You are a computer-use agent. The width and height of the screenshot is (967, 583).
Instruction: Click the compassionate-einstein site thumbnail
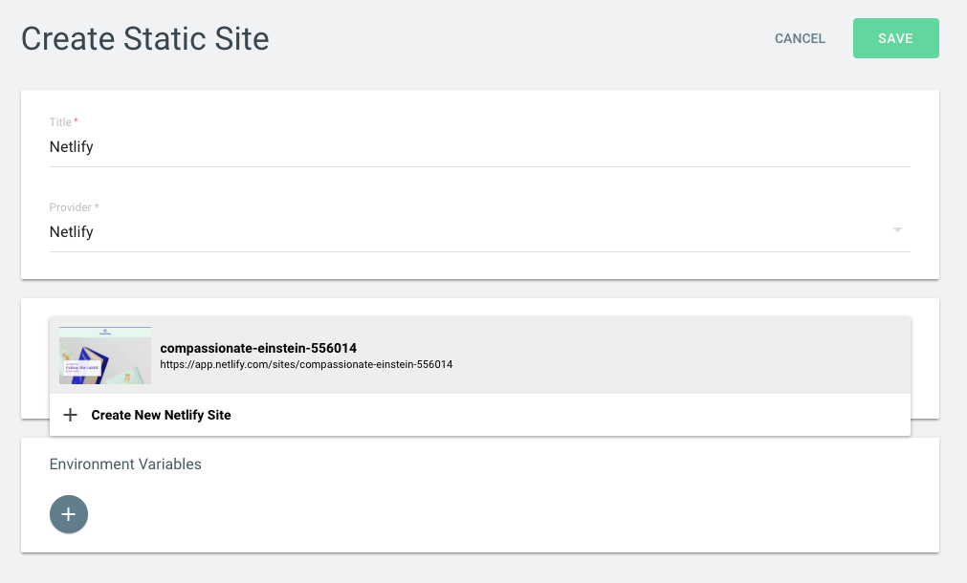[105, 356]
